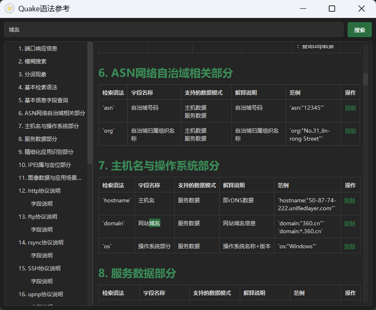Maximize the Quake语法参考 window

tap(332, 9)
